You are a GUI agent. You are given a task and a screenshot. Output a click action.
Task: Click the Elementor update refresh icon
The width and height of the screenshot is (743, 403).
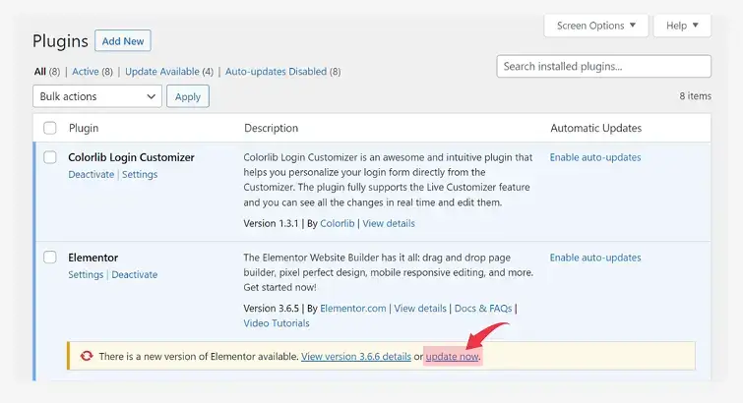[87, 356]
